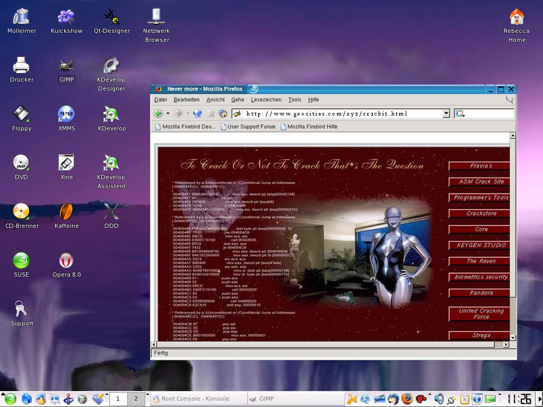The width and height of the screenshot is (543, 407).
Task: Click the vertical scrollbar down arrow
Action: coord(513,338)
